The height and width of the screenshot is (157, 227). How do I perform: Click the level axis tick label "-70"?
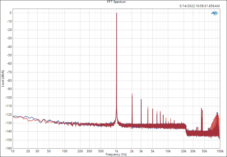pyautogui.click(x=9, y=72)
